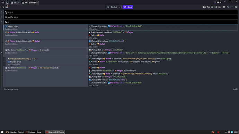Click the Add comment toolbar icon
This screenshot has height=134, width=239.
click(x=216, y=7)
